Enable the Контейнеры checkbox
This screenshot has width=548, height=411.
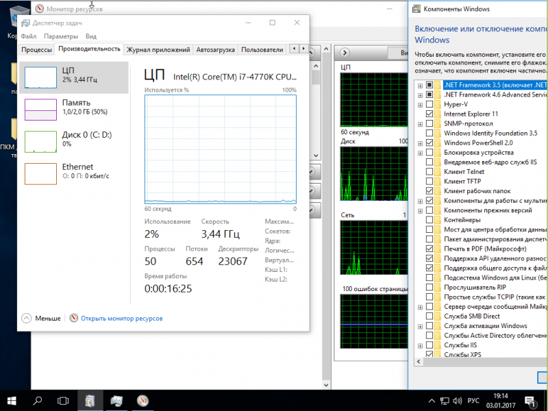(x=429, y=220)
